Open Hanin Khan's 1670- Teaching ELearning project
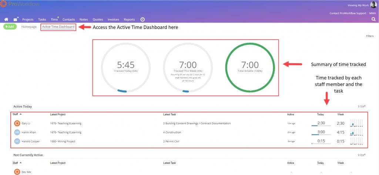Image resolution: width=379 pixels, height=175 pixels. coord(66,132)
